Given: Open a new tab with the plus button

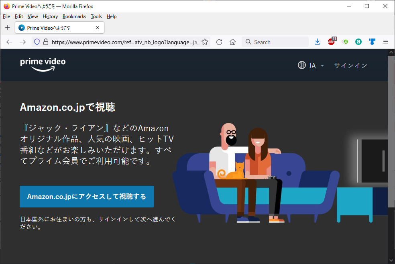Looking at the screenshot, I should coord(7,28).
